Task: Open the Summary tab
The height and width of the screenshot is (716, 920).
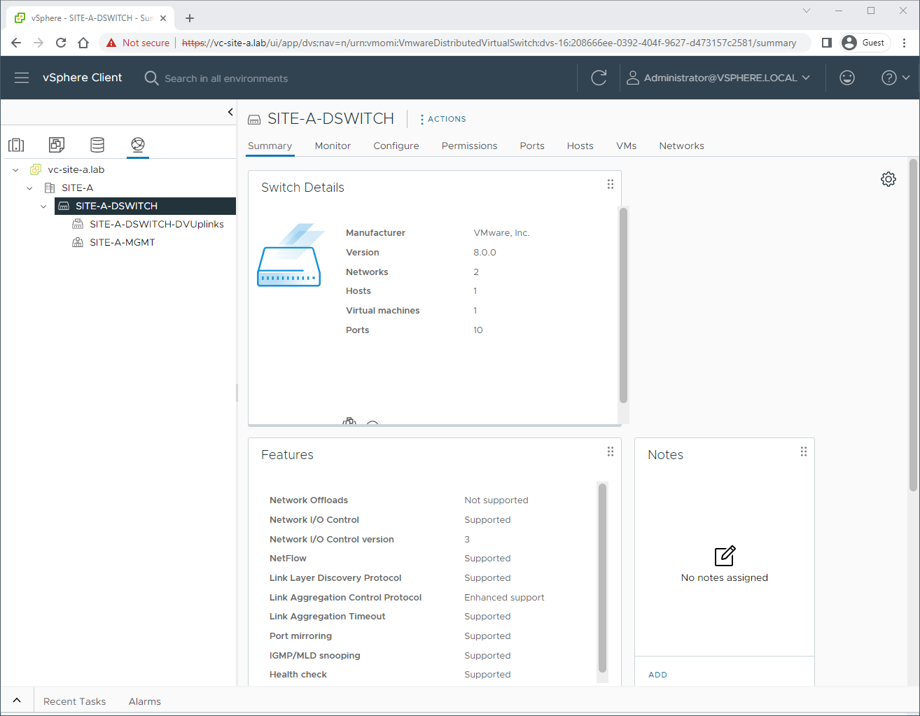Action: (270, 146)
